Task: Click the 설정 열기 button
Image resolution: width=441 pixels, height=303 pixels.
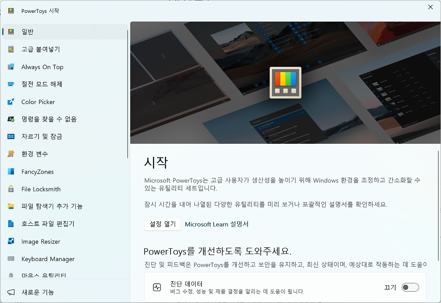Action: click(x=163, y=224)
